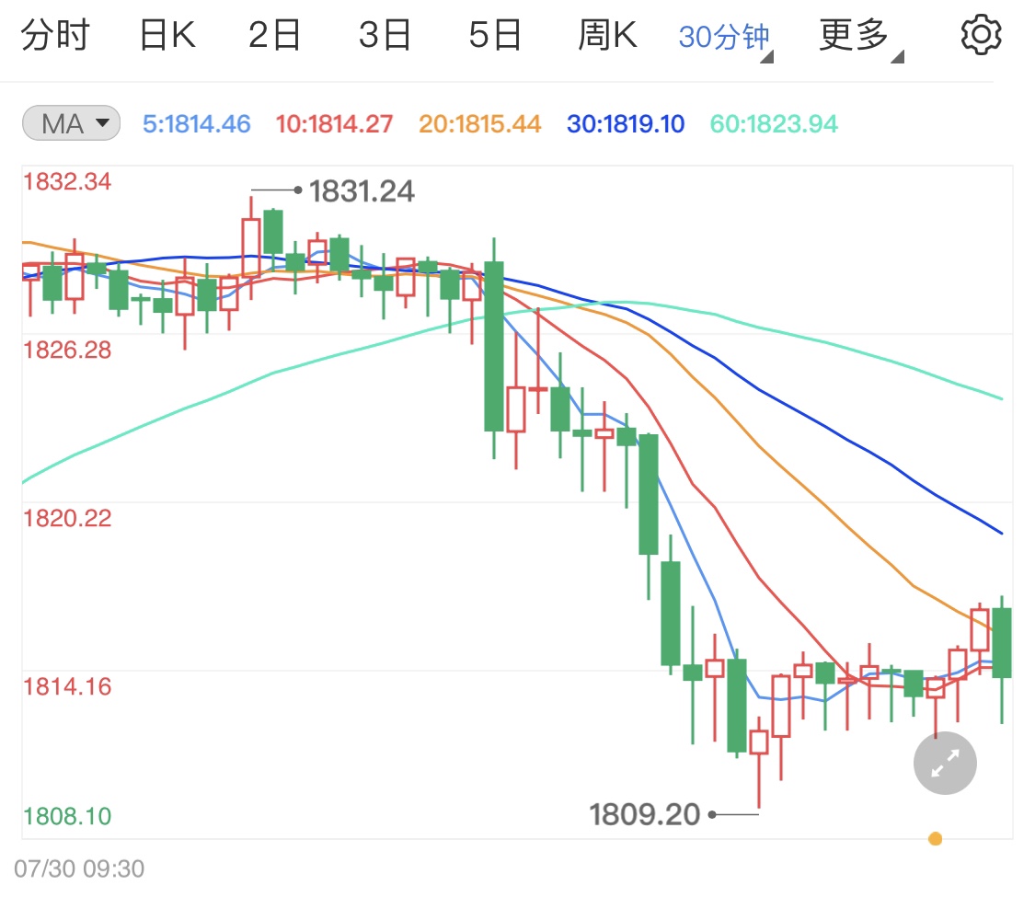Click the axis label 1808.10
Image resolution: width=1035 pixels, height=897 pixels.
(67, 816)
